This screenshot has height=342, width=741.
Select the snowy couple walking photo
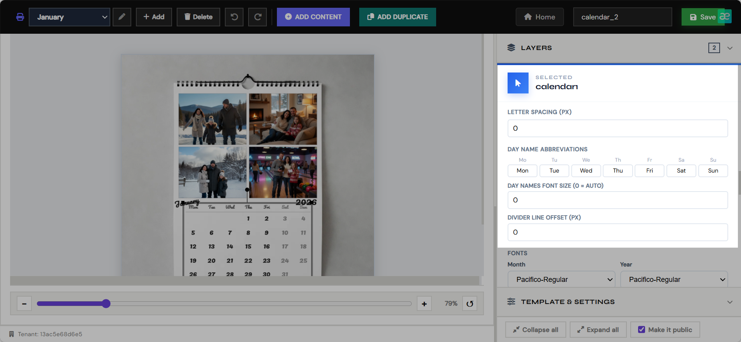(212, 119)
